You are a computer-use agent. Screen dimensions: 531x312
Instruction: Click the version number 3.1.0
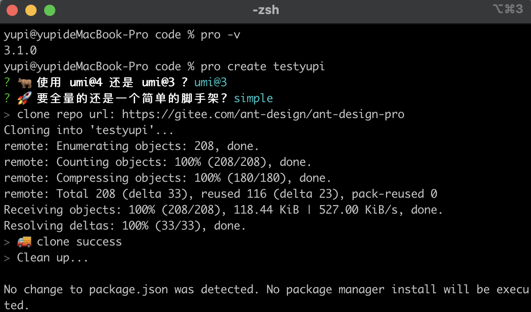[x=20, y=51]
